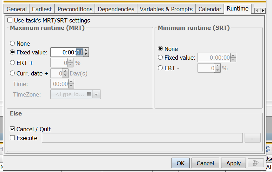The height and width of the screenshot is (172, 272).
Task: Click the list icon in TimeZone field
Action: (89, 94)
